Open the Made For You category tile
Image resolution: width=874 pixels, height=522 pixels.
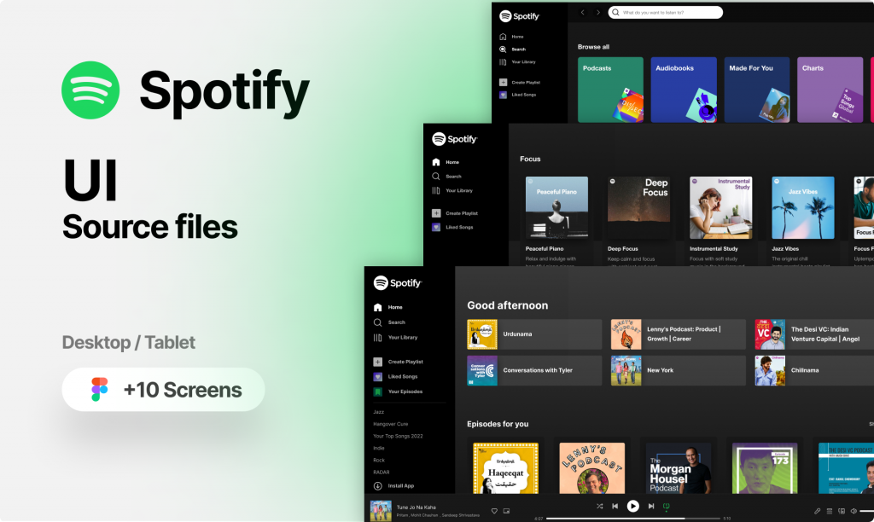tap(757, 90)
